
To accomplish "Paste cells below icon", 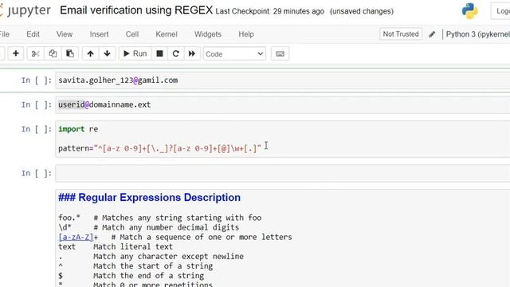I will tap(70, 53).
